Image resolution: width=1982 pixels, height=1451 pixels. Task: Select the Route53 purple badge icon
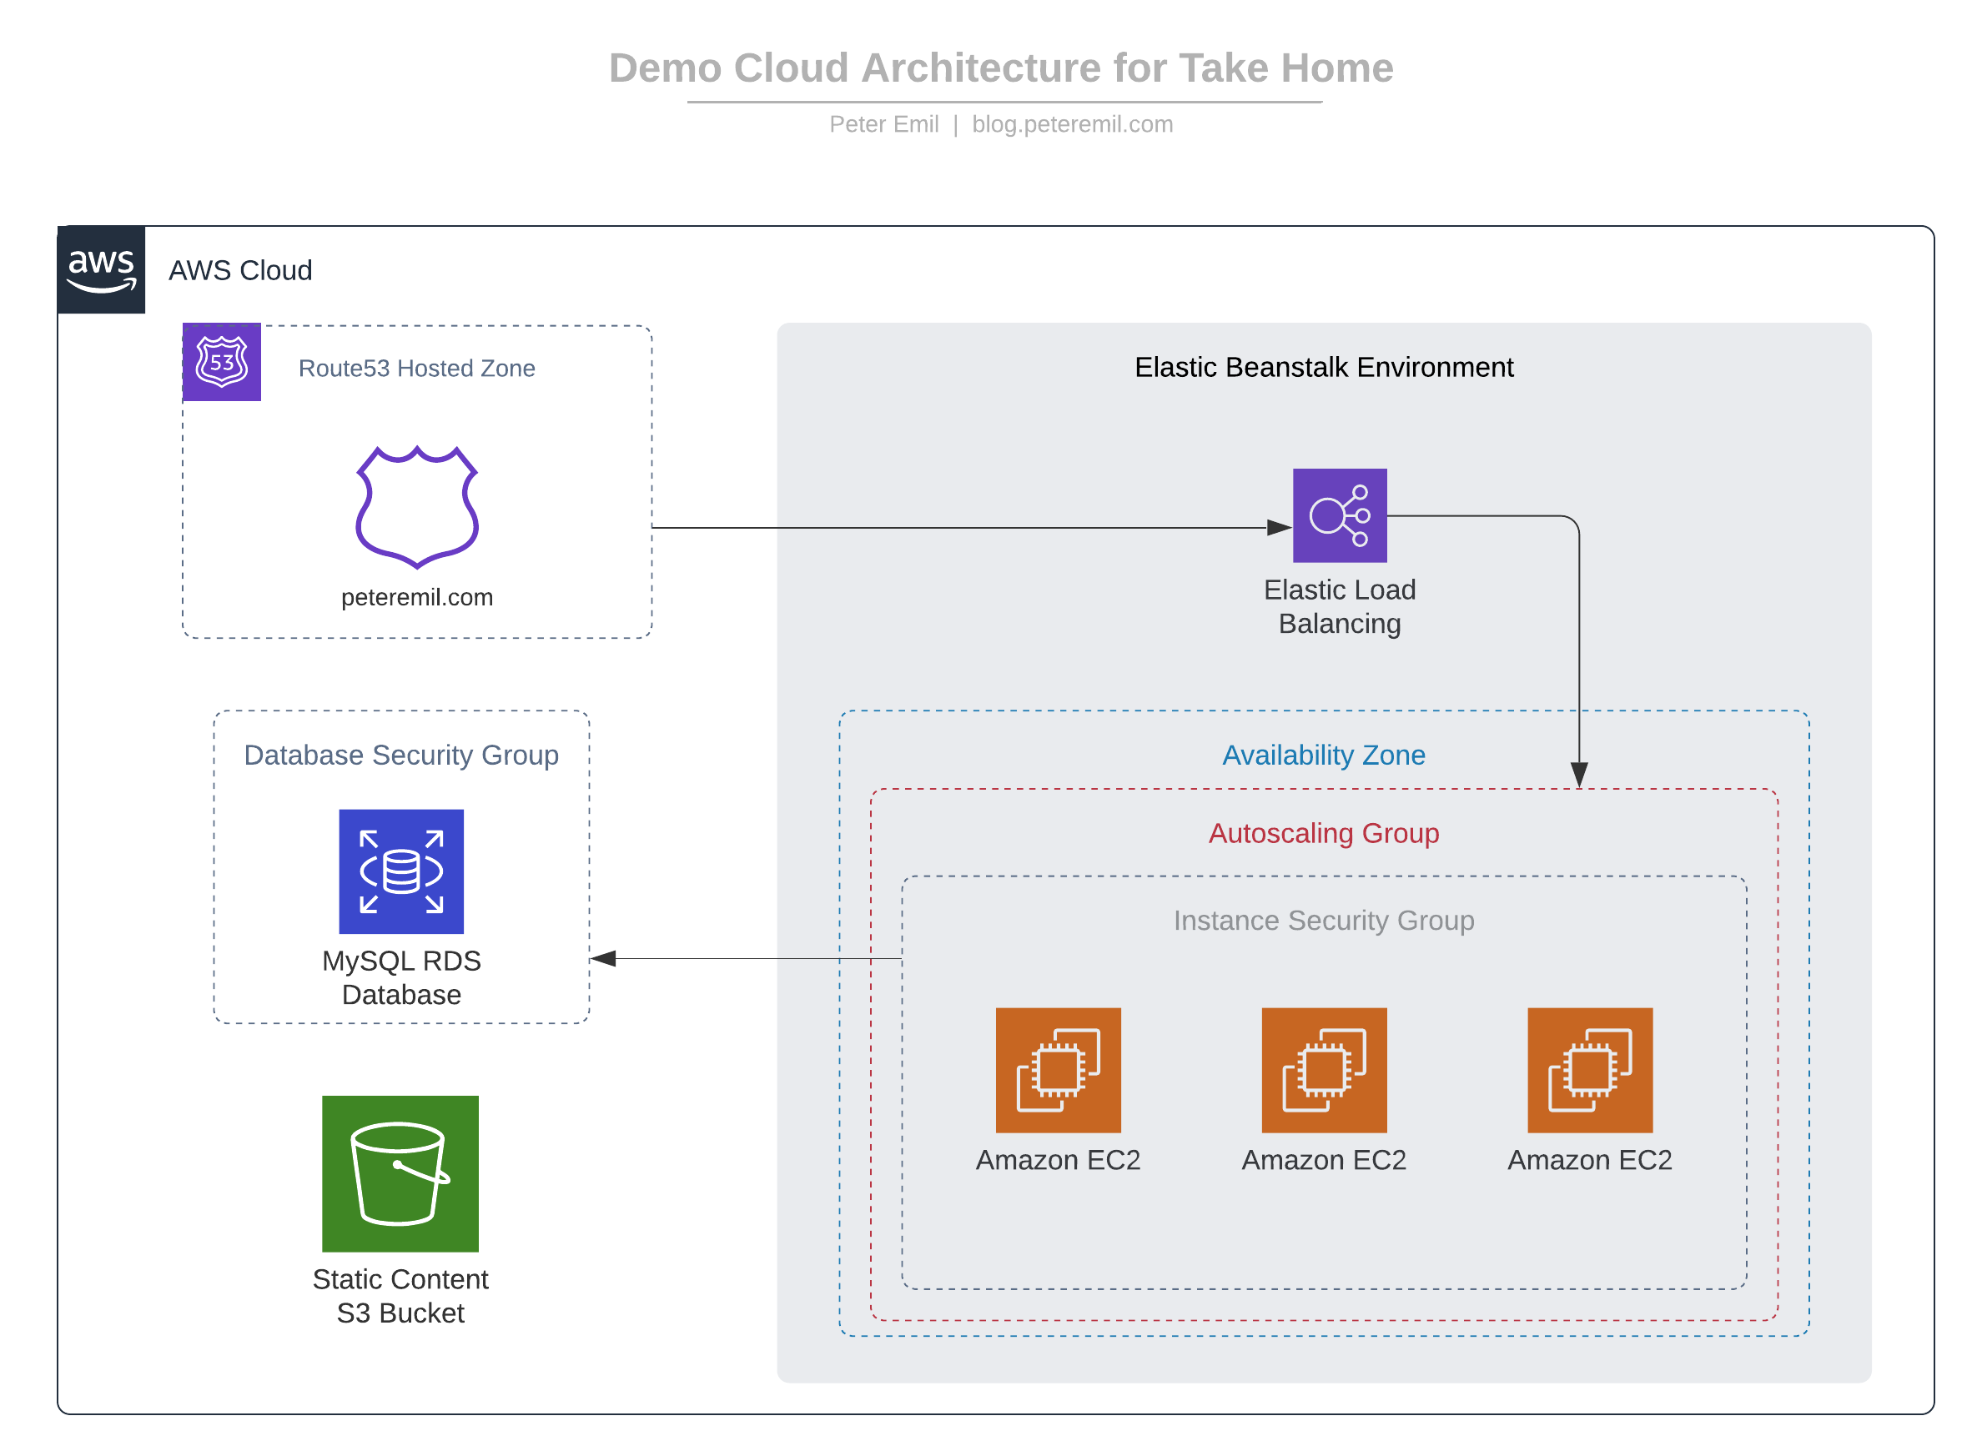coord(221,362)
